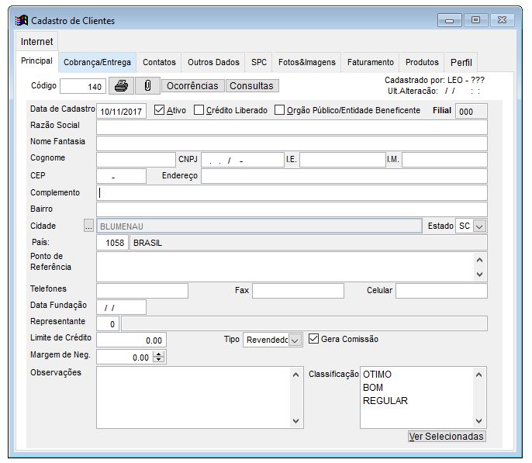Focus the Razão Social field
The width and height of the screenshot is (532, 463).
tap(292, 127)
